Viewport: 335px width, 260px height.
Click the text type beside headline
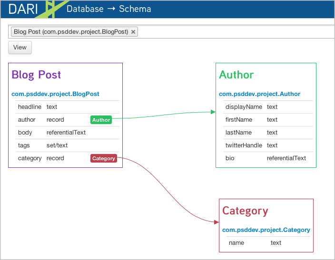52,107
